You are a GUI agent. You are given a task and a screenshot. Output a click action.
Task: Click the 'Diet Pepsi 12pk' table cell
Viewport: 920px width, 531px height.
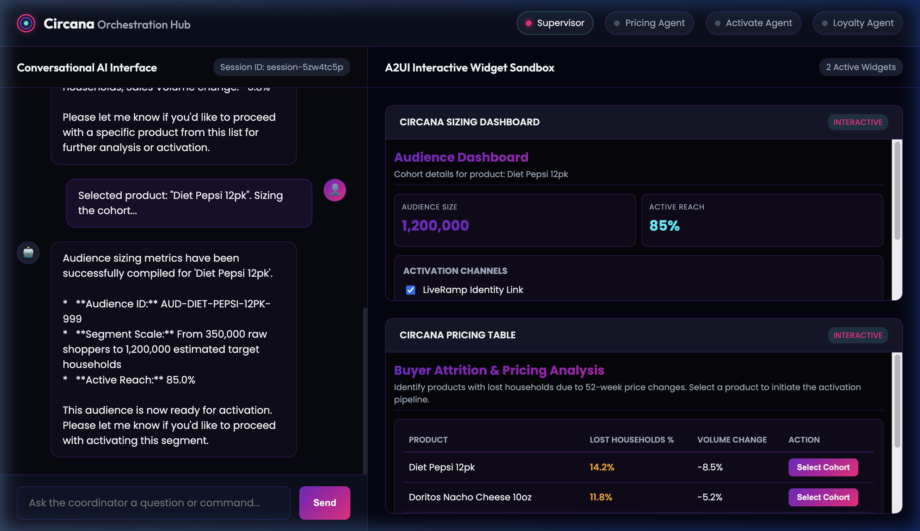pyautogui.click(x=442, y=467)
